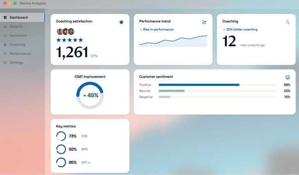This screenshot has width=299, height=175.
Task: Minimize the window with yellow button
Action: [10, 3]
